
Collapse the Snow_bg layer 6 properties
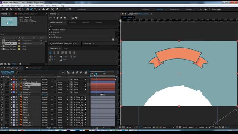click(x=11, y=92)
